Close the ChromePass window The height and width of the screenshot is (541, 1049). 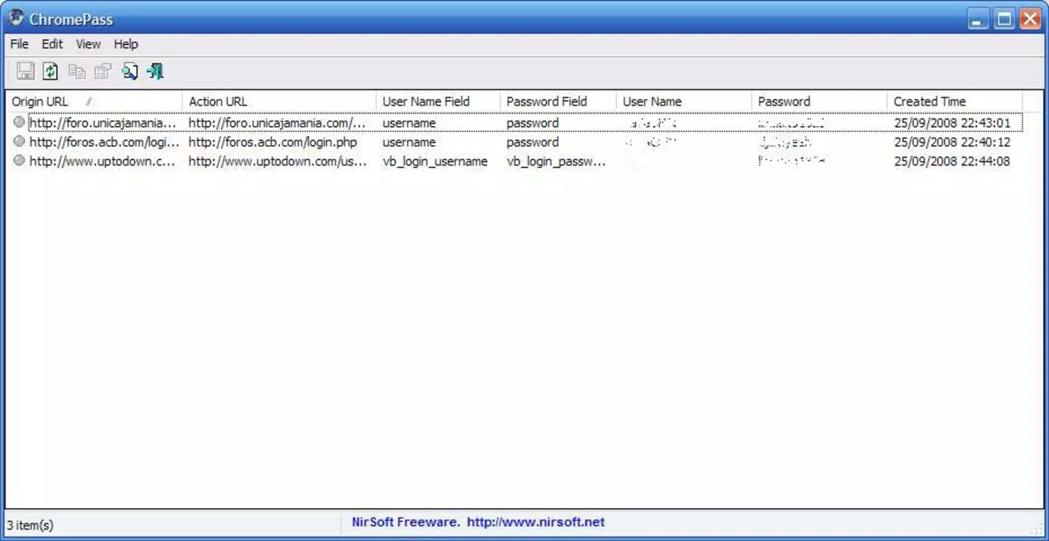click(x=1030, y=19)
